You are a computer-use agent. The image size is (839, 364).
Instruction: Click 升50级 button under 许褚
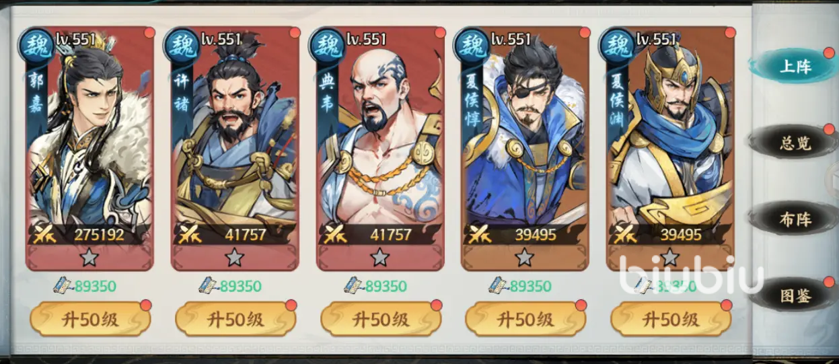coord(235,319)
